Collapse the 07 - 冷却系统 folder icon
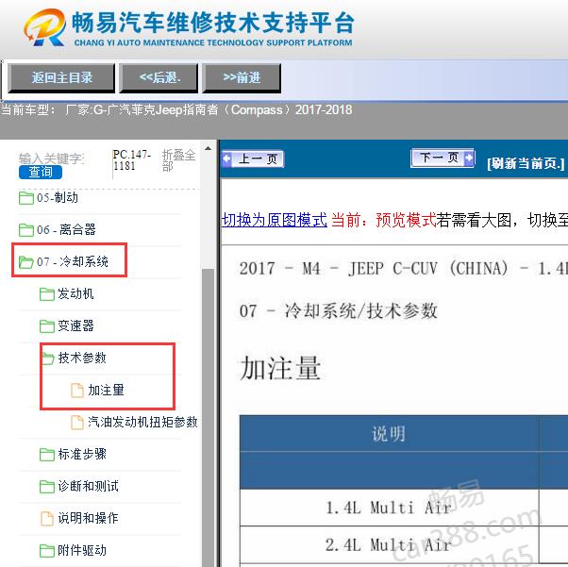Screen dimensions: 568x567 pos(26,262)
